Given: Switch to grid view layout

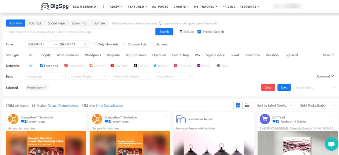Looking at the screenshot, I should tap(238, 106).
